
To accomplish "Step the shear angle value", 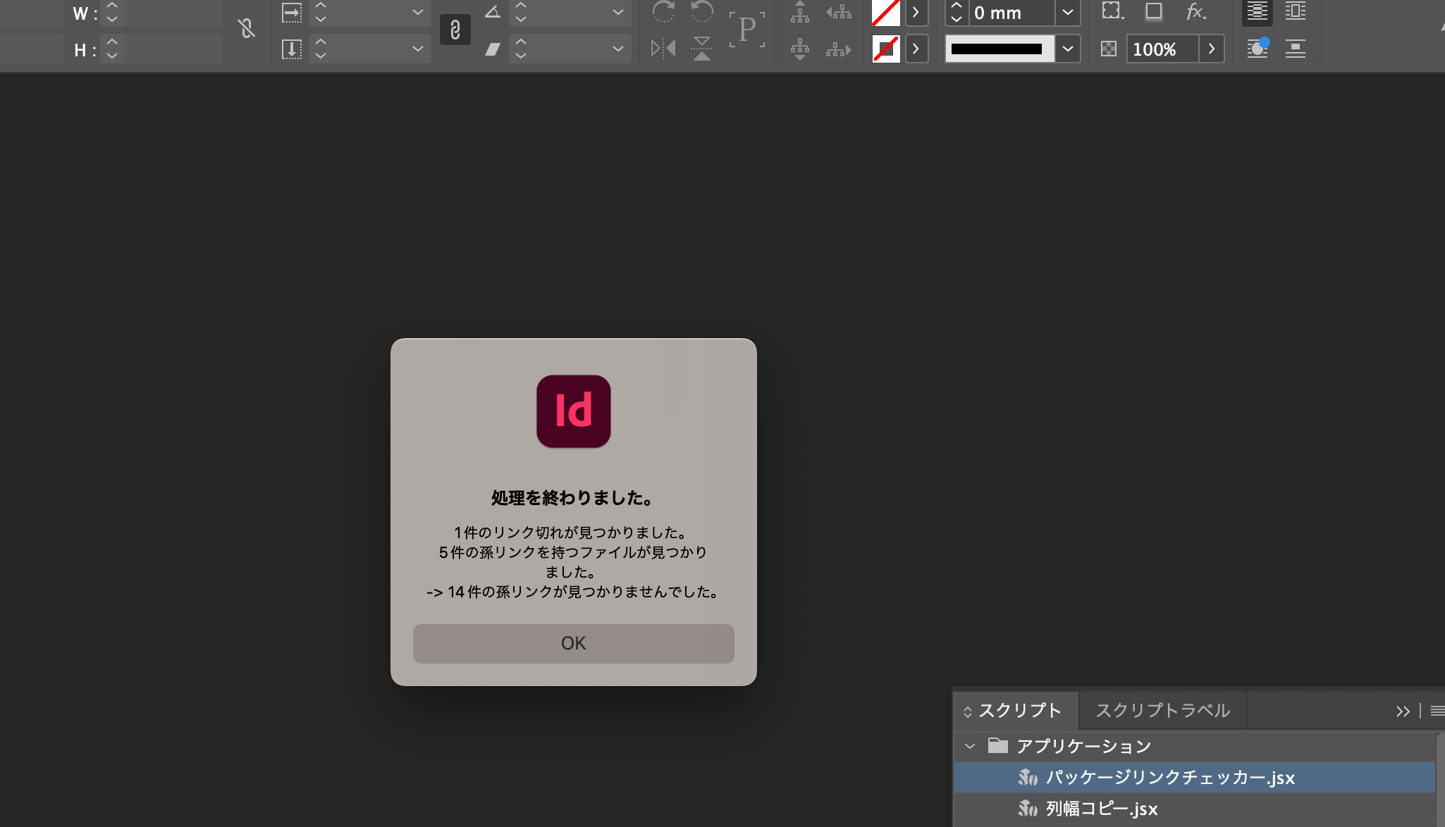I will tap(520, 49).
